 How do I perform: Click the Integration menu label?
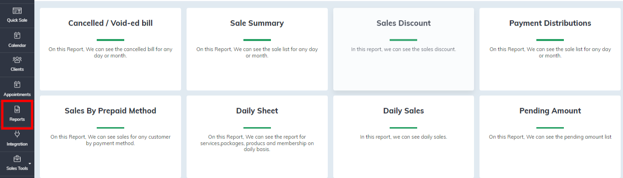point(17,144)
